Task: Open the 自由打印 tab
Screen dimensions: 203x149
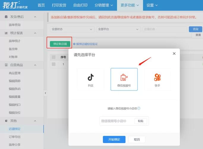Action: pyautogui.click(x=80, y=5)
